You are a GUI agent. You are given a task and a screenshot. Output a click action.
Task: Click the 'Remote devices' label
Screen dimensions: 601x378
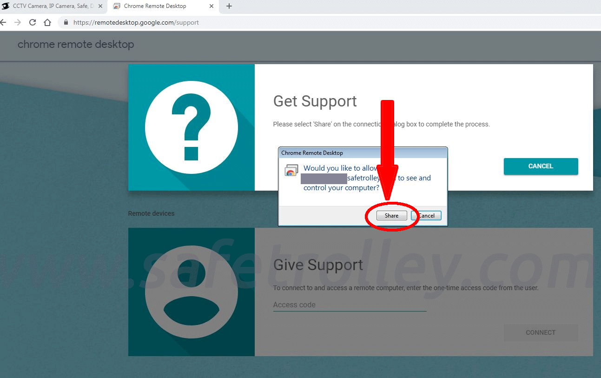pyautogui.click(x=151, y=213)
